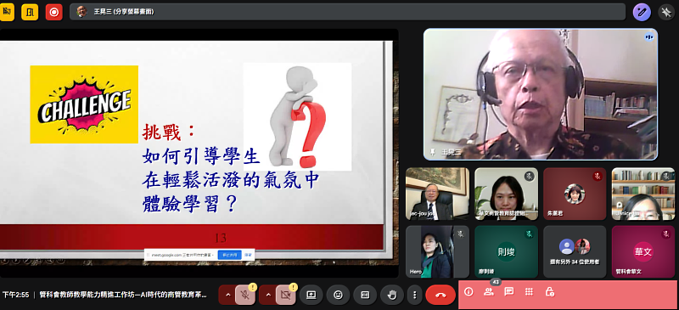Click the red recording indicator icon

(x=54, y=12)
